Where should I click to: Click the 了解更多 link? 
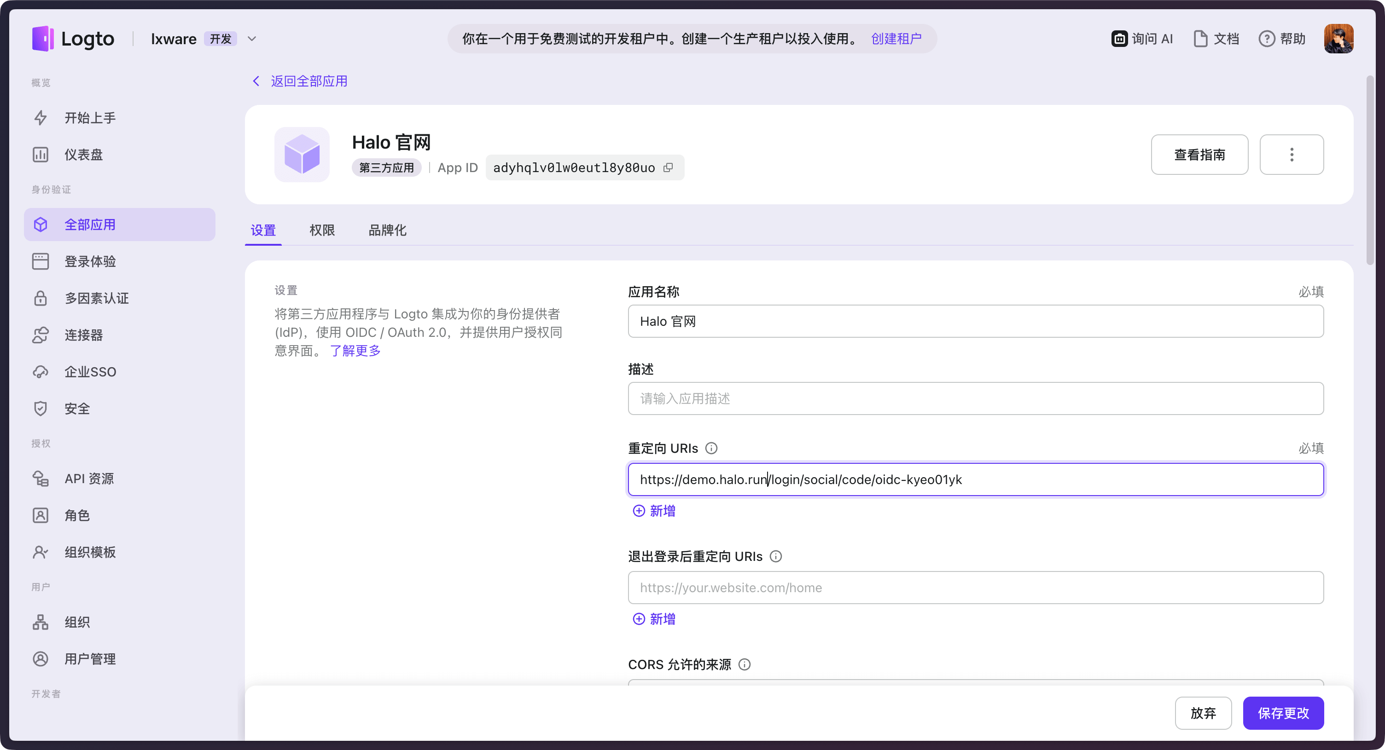point(355,351)
